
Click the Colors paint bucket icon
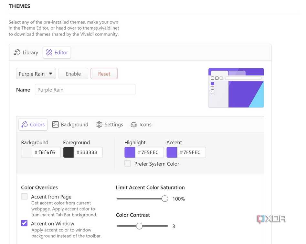pos(25,125)
